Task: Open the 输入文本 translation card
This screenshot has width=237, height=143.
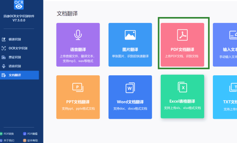Action: pyautogui.click(x=225, y=45)
